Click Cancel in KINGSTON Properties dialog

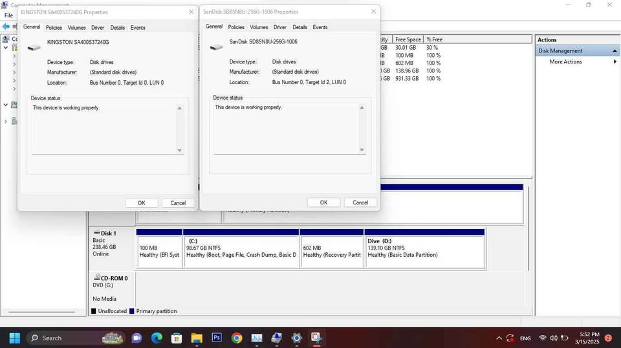click(x=178, y=202)
